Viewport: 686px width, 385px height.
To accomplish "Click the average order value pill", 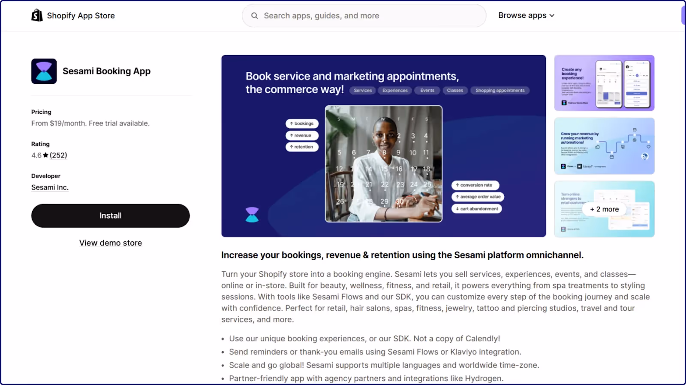I will 478,197.
